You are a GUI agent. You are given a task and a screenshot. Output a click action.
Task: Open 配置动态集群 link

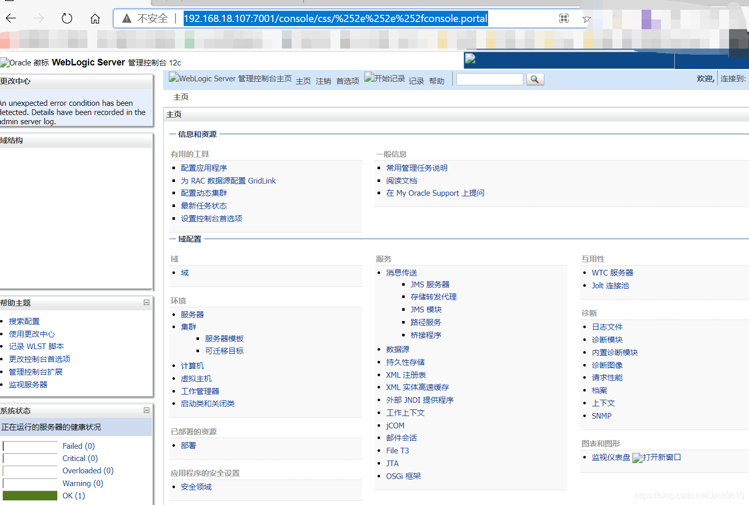point(204,193)
